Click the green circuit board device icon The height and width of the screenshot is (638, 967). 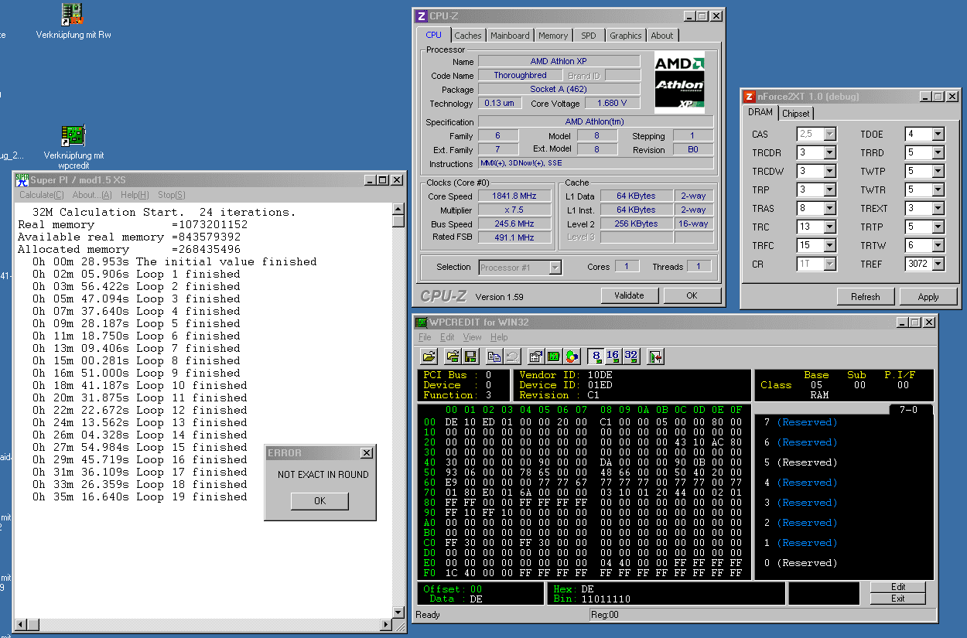(x=553, y=357)
